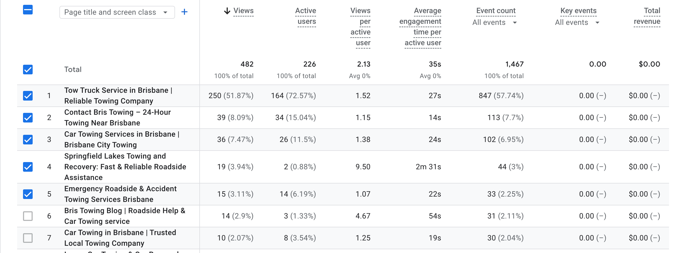Click the Key events column header
Screen dimensions: 684x253
pos(578,11)
